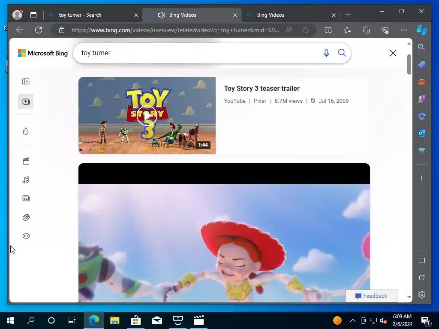Open News videos icon in left rail
Screen dimensions: 439x329
pyautogui.click(x=26, y=198)
